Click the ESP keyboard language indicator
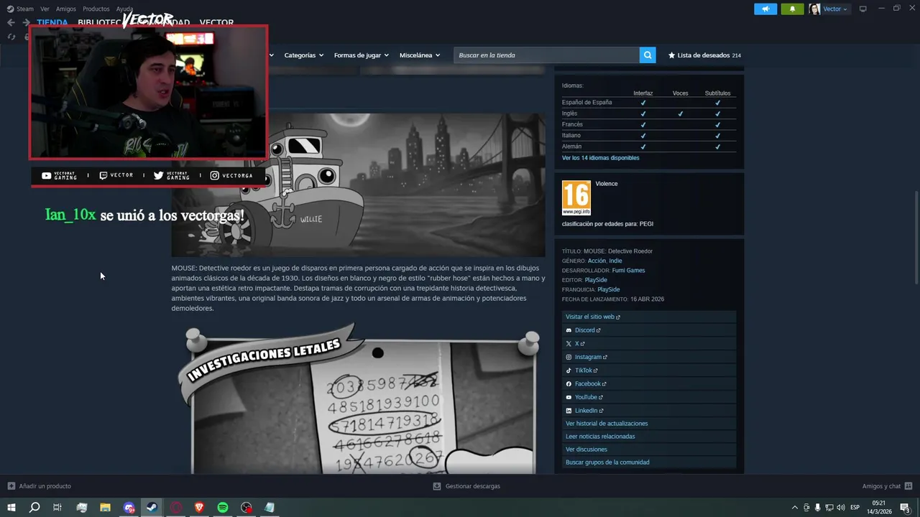The image size is (920, 517). (x=855, y=508)
